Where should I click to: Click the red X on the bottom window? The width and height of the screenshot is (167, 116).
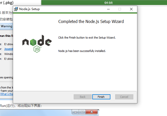[x=92, y=112]
